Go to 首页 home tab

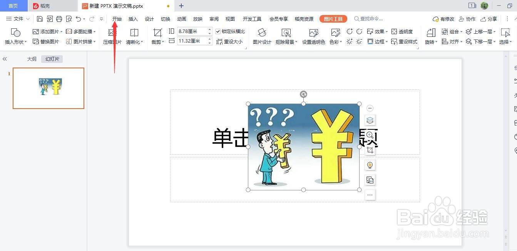coord(13,6)
